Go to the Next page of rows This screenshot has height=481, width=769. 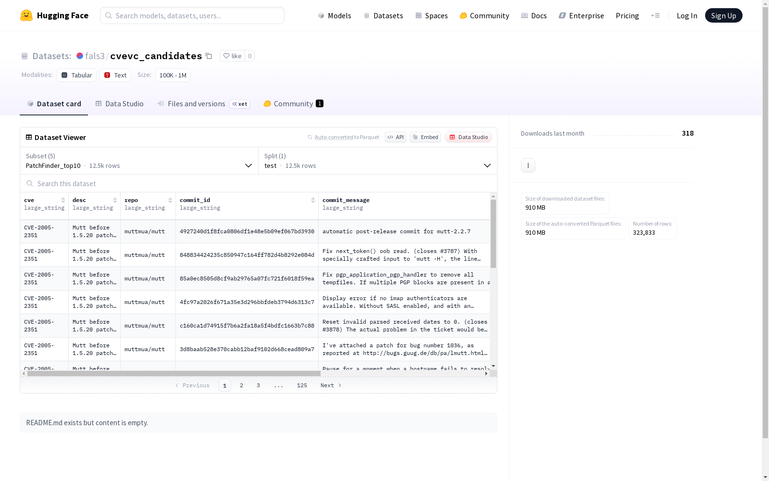(x=331, y=385)
